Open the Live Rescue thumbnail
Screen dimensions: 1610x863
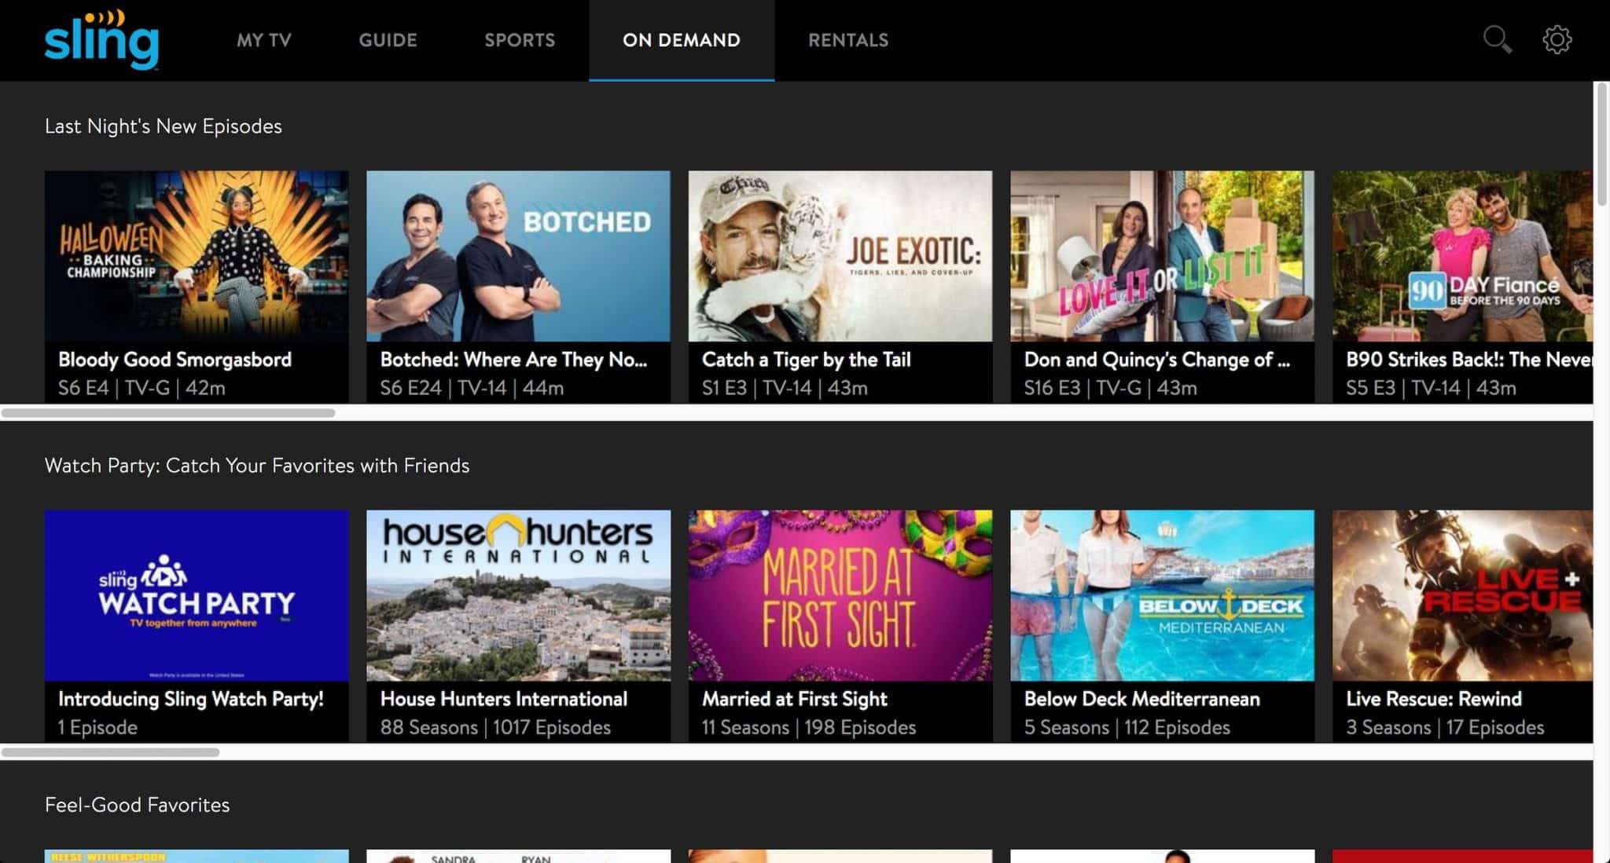point(1462,595)
